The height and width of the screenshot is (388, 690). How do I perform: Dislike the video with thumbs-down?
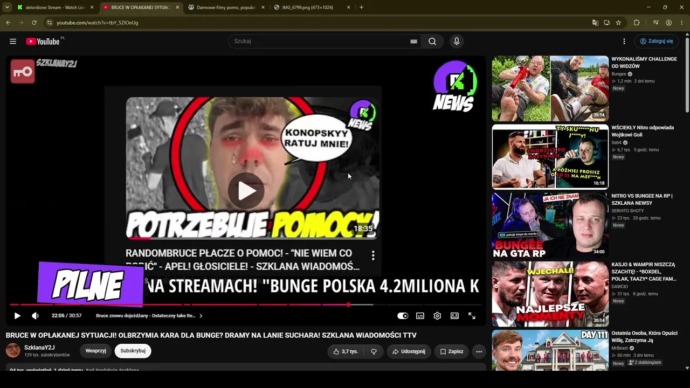click(374, 351)
